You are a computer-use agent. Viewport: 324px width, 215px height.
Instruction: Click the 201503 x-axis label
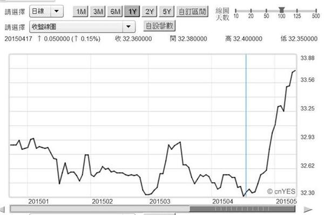(x=160, y=202)
